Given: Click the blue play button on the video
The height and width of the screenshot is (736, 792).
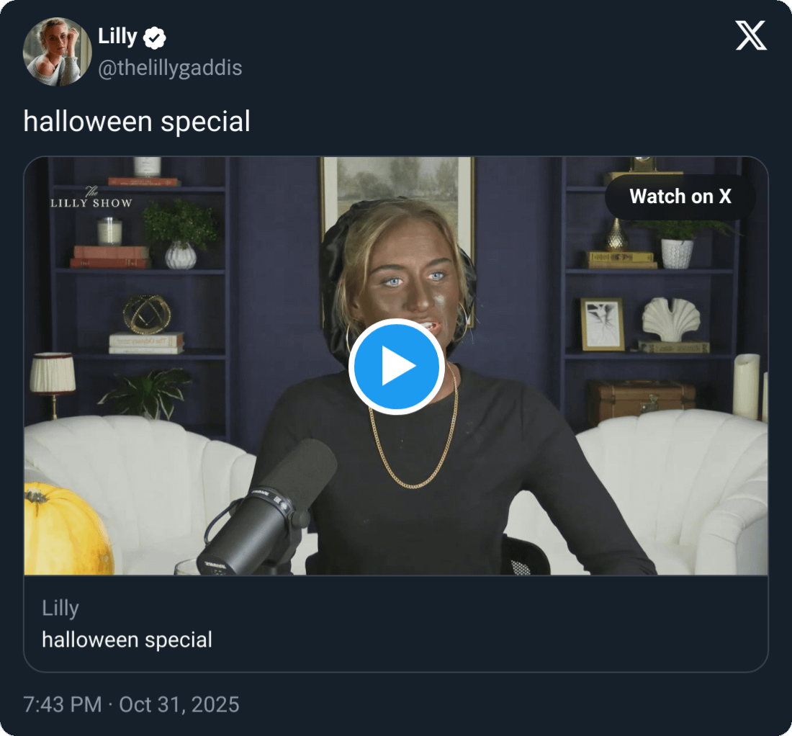Looking at the screenshot, I should (395, 367).
